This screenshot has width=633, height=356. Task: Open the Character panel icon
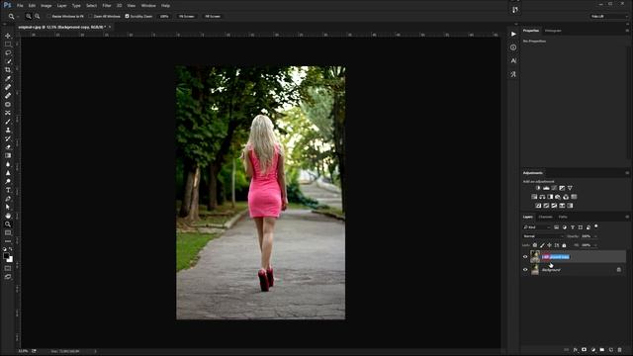point(513,60)
